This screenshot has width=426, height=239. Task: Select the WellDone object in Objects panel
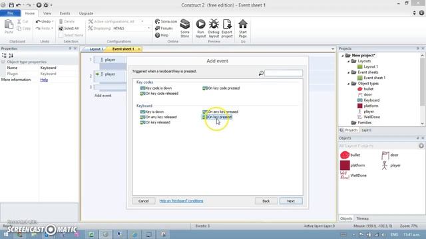(x=353, y=175)
